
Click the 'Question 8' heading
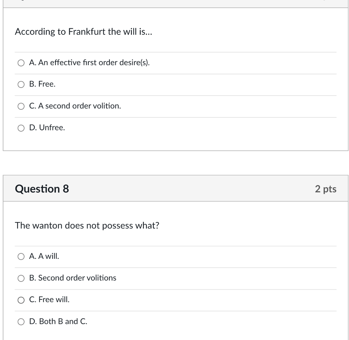(x=42, y=189)
